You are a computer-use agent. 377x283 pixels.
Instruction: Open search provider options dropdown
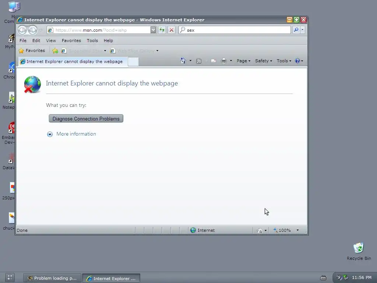coord(303,30)
